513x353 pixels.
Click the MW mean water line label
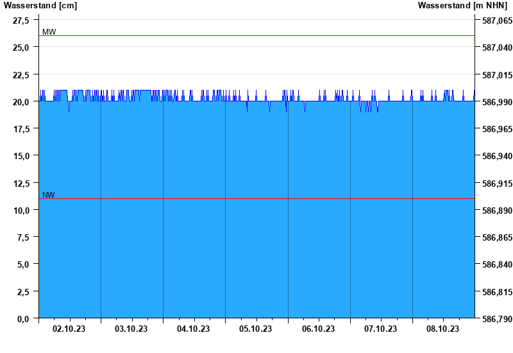tap(49, 32)
